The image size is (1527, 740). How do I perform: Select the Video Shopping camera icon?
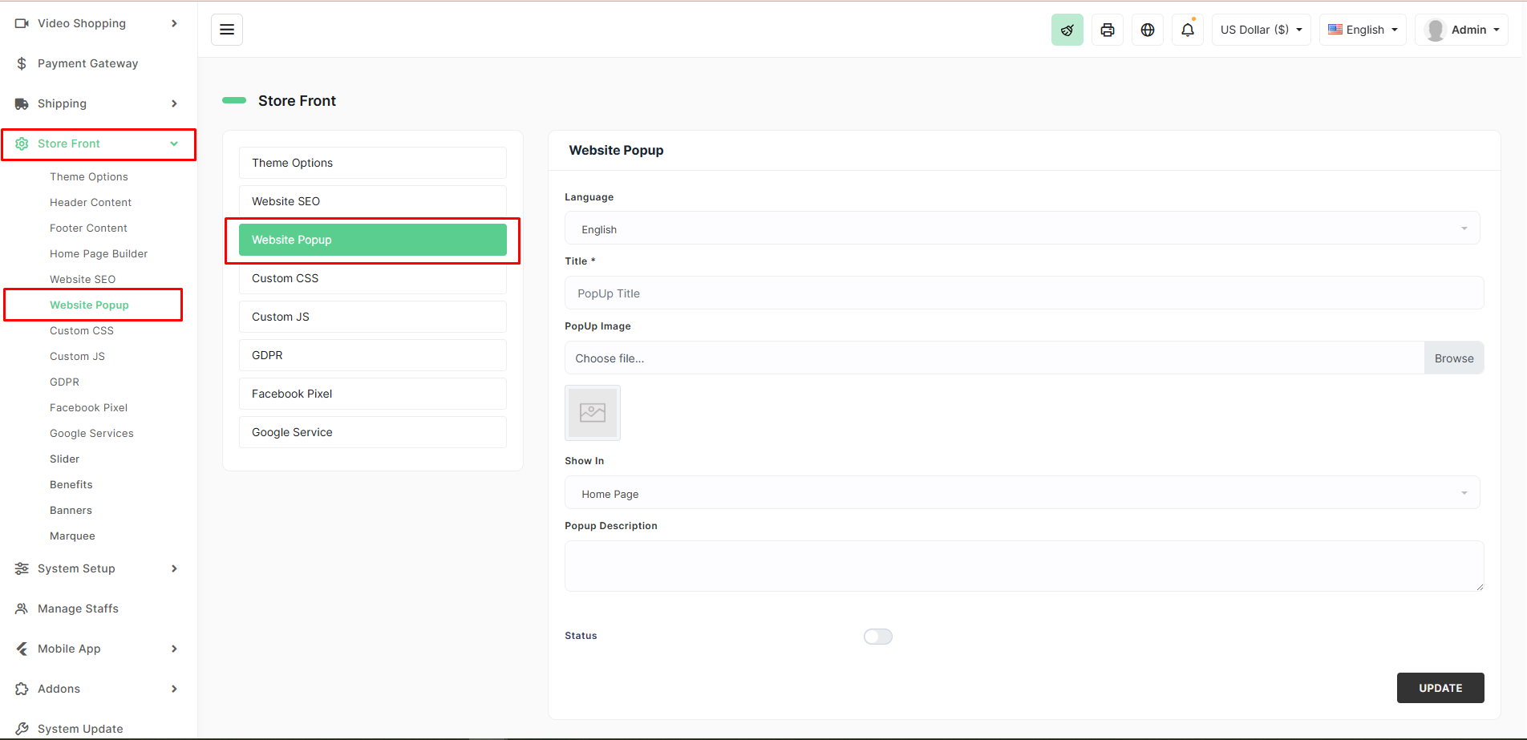(22, 23)
